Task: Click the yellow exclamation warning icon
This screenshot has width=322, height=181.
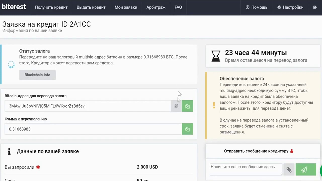Action: click(x=214, y=105)
